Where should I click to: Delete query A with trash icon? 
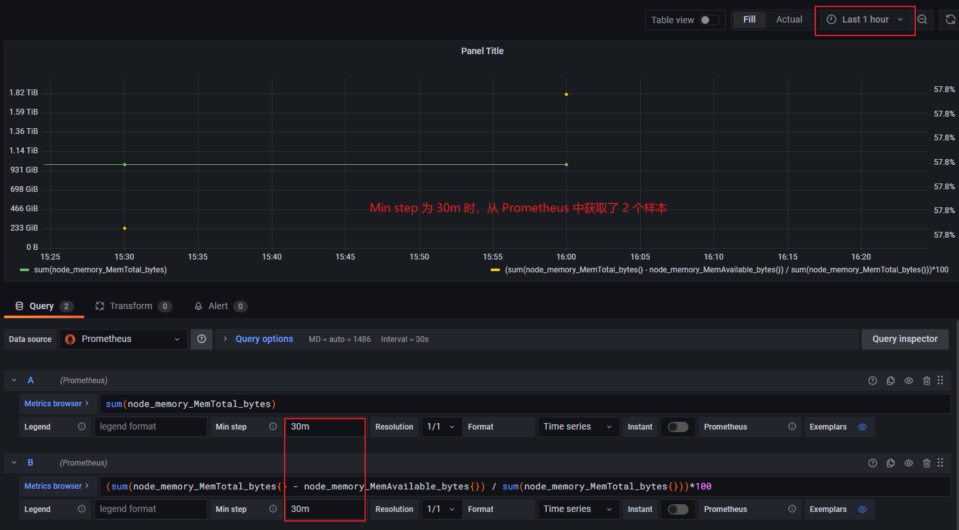point(927,381)
